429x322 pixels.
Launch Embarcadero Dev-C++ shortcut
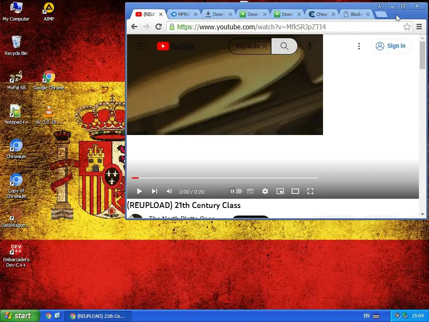(16, 255)
